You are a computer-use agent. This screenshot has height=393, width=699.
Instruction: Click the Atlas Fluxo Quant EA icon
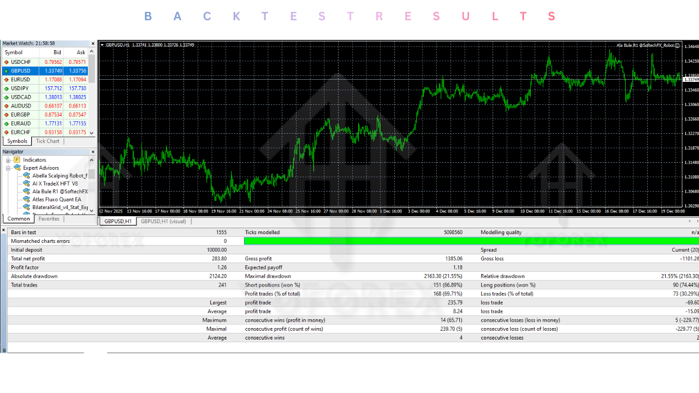(26, 199)
